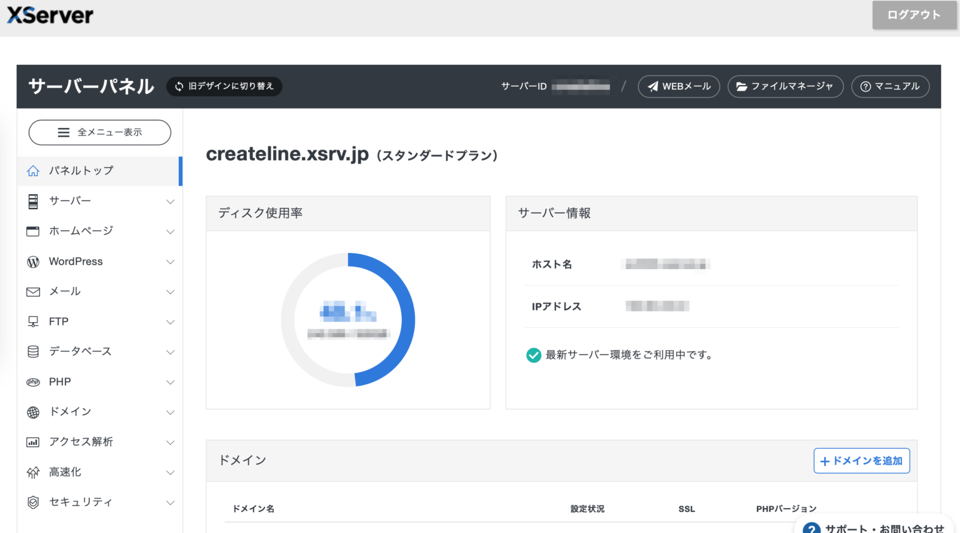This screenshot has height=533, width=960.
Task: Click the PHP icon in the sidebar
Action: pos(32,381)
